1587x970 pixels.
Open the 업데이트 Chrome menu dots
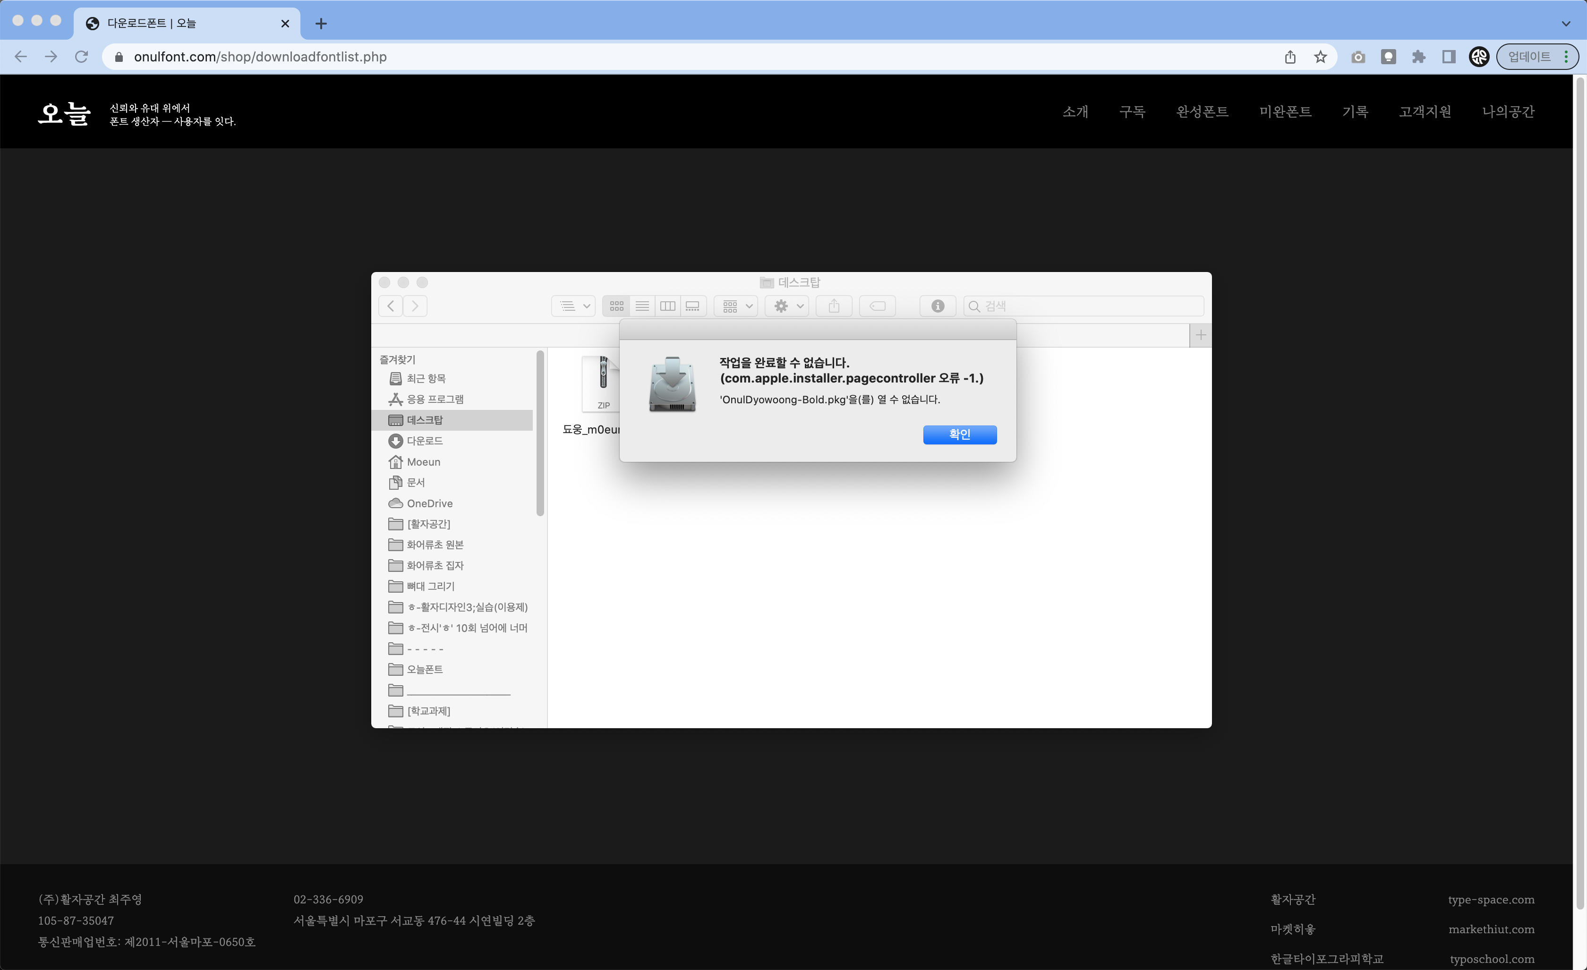pyautogui.click(x=1566, y=57)
